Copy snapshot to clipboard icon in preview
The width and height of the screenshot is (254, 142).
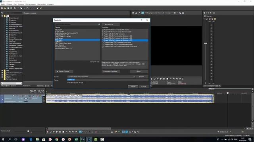[180, 13]
